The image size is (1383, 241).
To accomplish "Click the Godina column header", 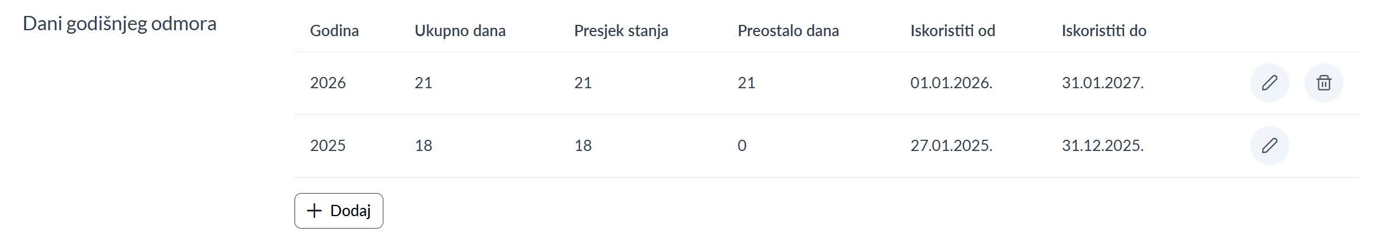I will coord(334,31).
